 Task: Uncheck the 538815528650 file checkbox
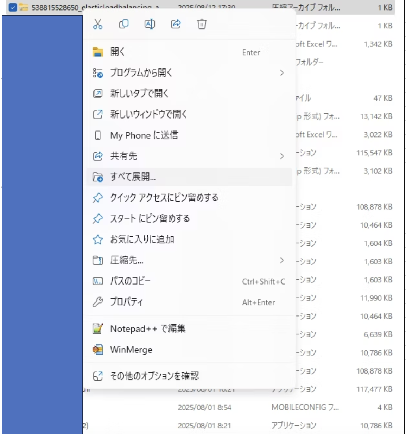click(13, 7)
